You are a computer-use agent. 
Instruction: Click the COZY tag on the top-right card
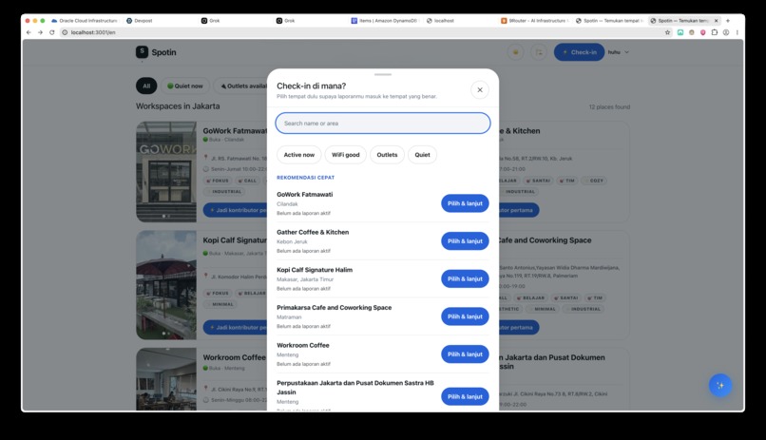tap(594, 181)
